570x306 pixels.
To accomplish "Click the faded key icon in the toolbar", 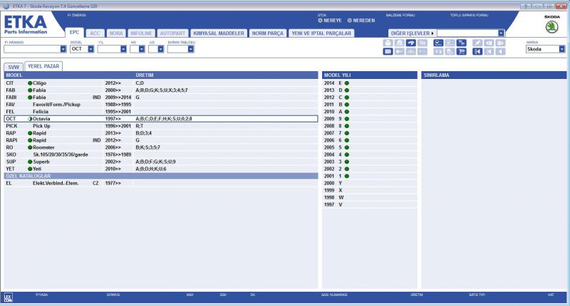I will point(400,51).
